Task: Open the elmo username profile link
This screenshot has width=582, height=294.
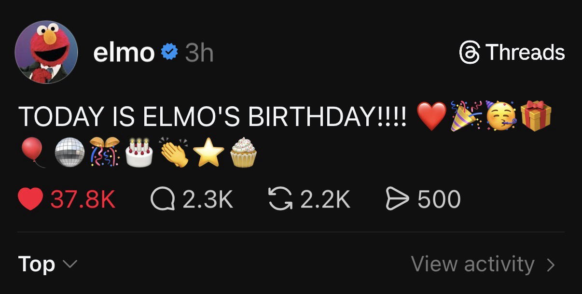Action: click(x=124, y=52)
